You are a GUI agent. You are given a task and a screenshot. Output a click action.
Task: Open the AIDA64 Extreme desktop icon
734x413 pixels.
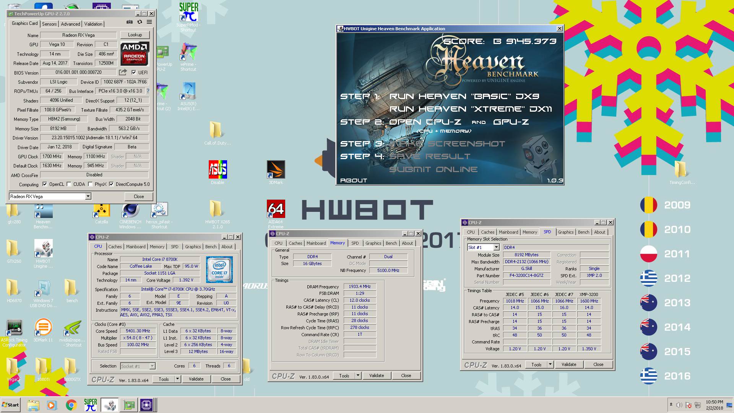point(276,214)
